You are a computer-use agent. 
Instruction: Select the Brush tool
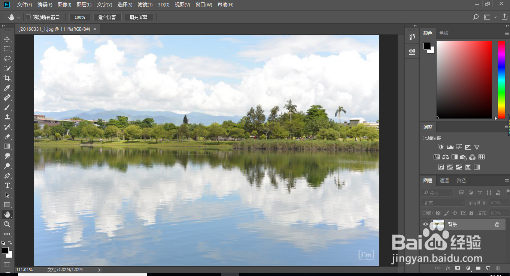(7, 107)
